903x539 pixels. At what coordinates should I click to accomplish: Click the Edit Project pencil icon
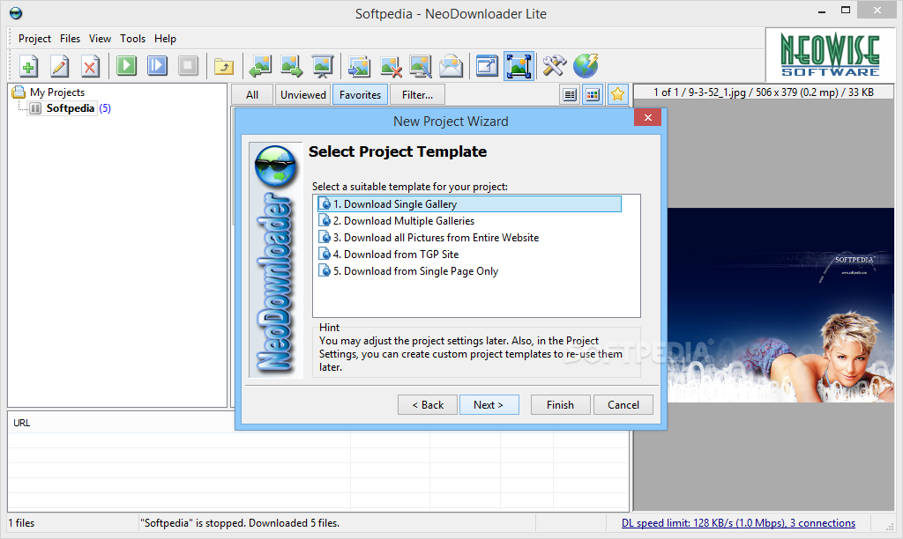(59, 65)
